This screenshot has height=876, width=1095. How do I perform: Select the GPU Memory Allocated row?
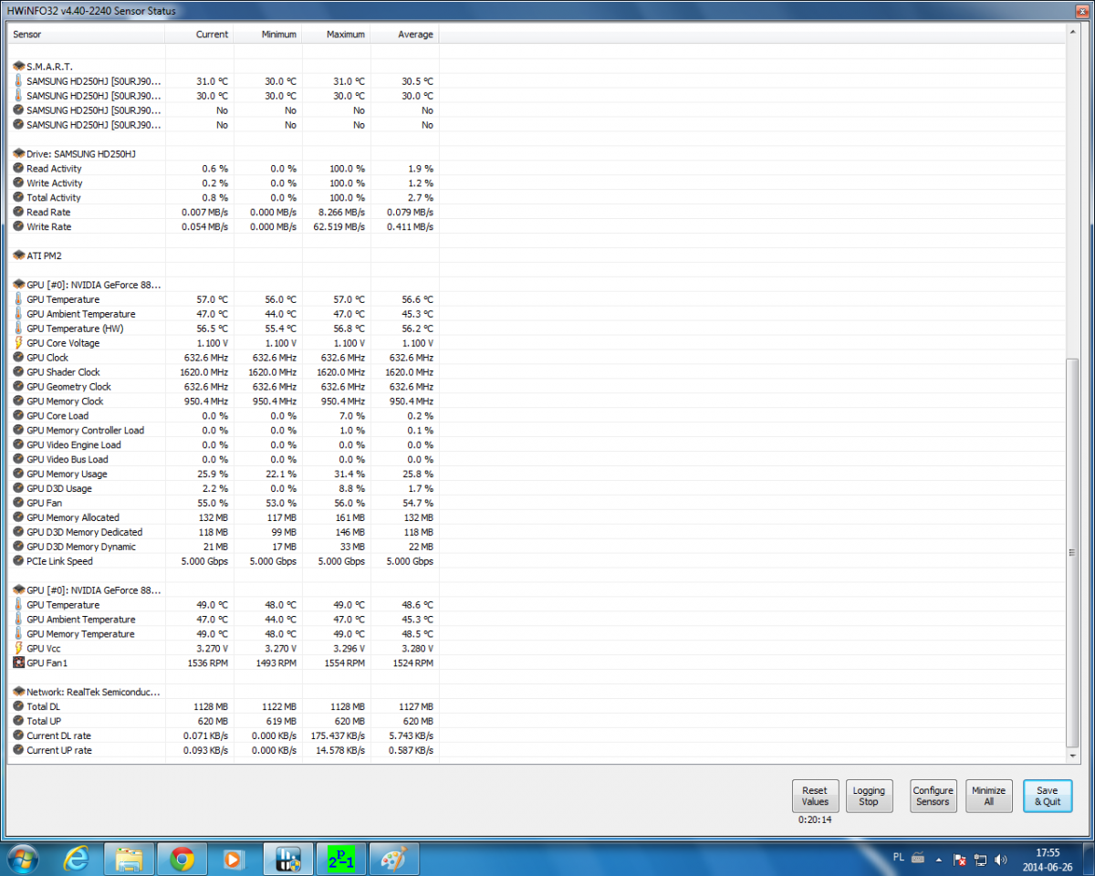(x=224, y=517)
